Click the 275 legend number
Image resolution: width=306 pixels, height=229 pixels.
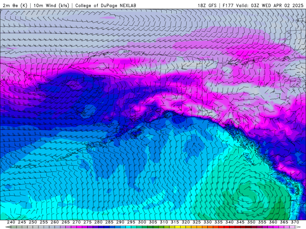(88, 222)
